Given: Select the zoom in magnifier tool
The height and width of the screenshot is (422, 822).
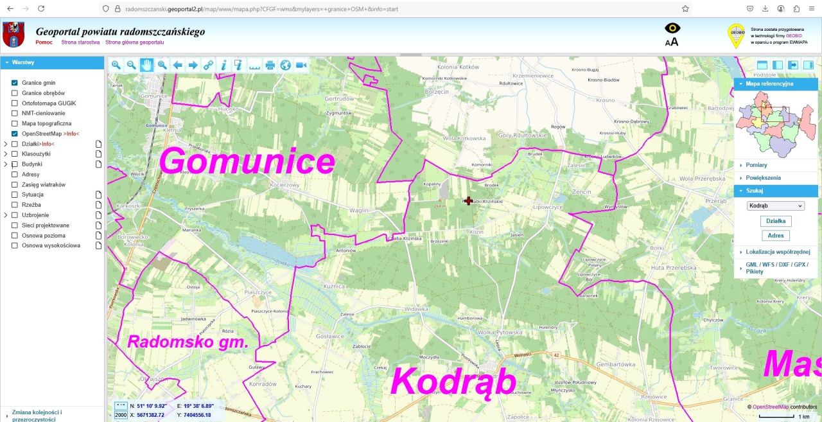Looking at the screenshot, I should pos(116,65).
